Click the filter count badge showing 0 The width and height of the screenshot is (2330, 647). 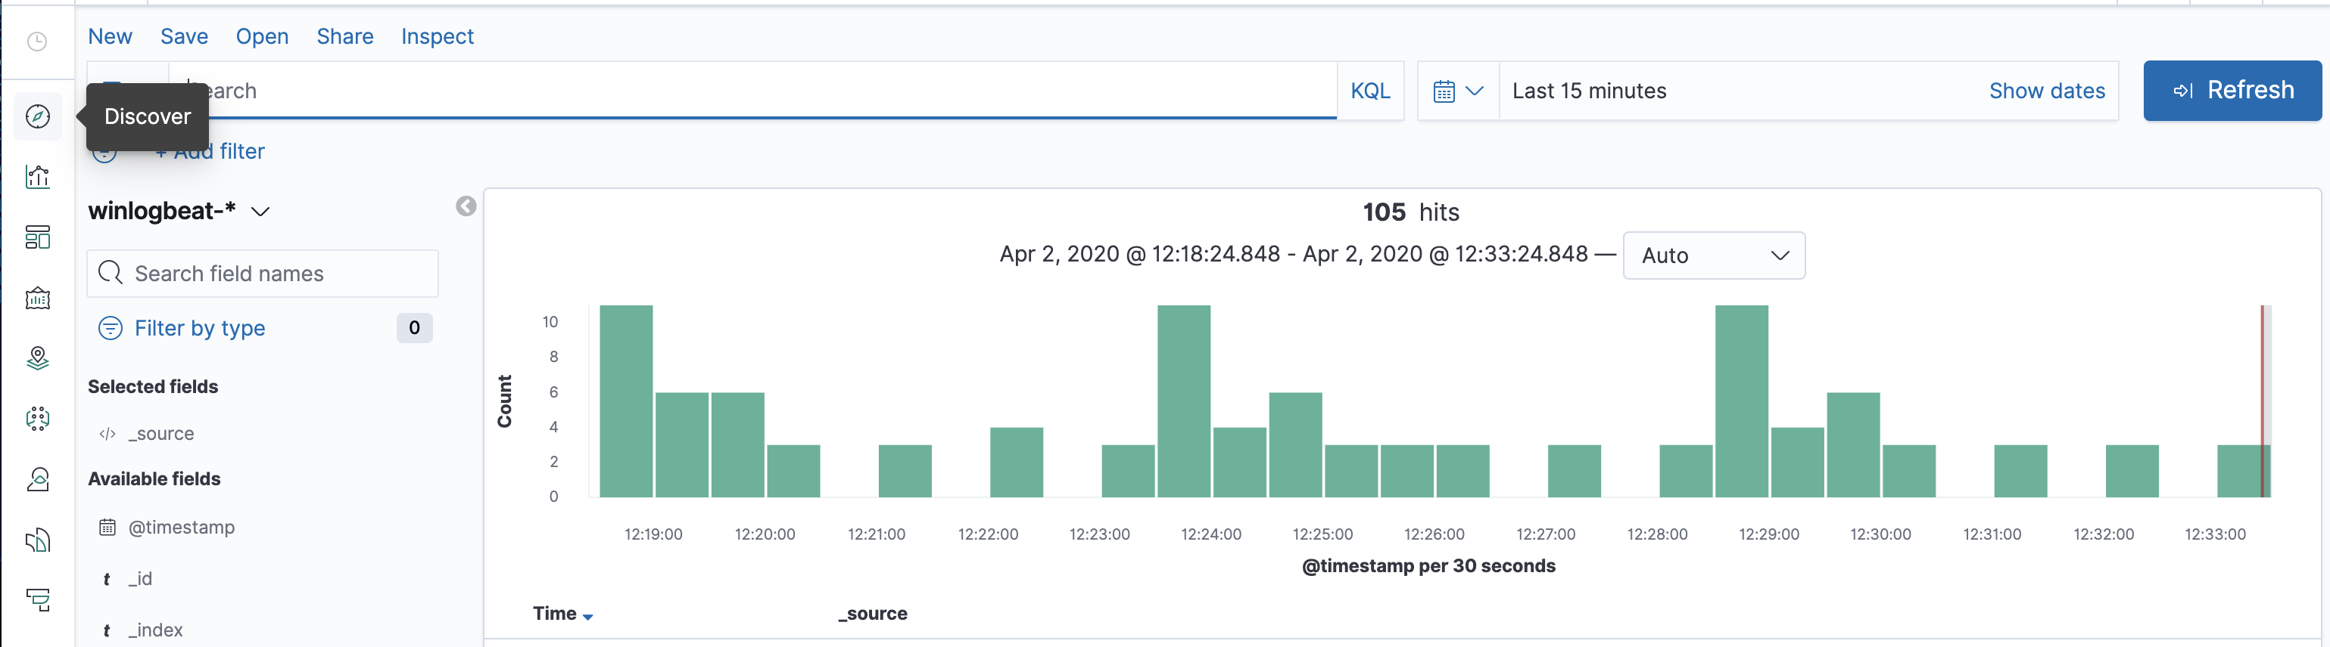click(x=414, y=328)
